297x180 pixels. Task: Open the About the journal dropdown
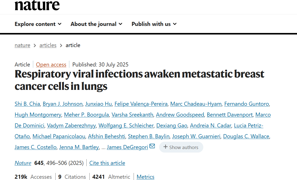pos(96,24)
